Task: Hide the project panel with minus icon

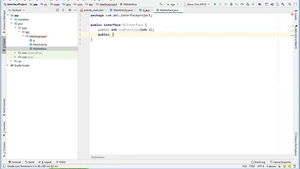Action: (75, 10)
